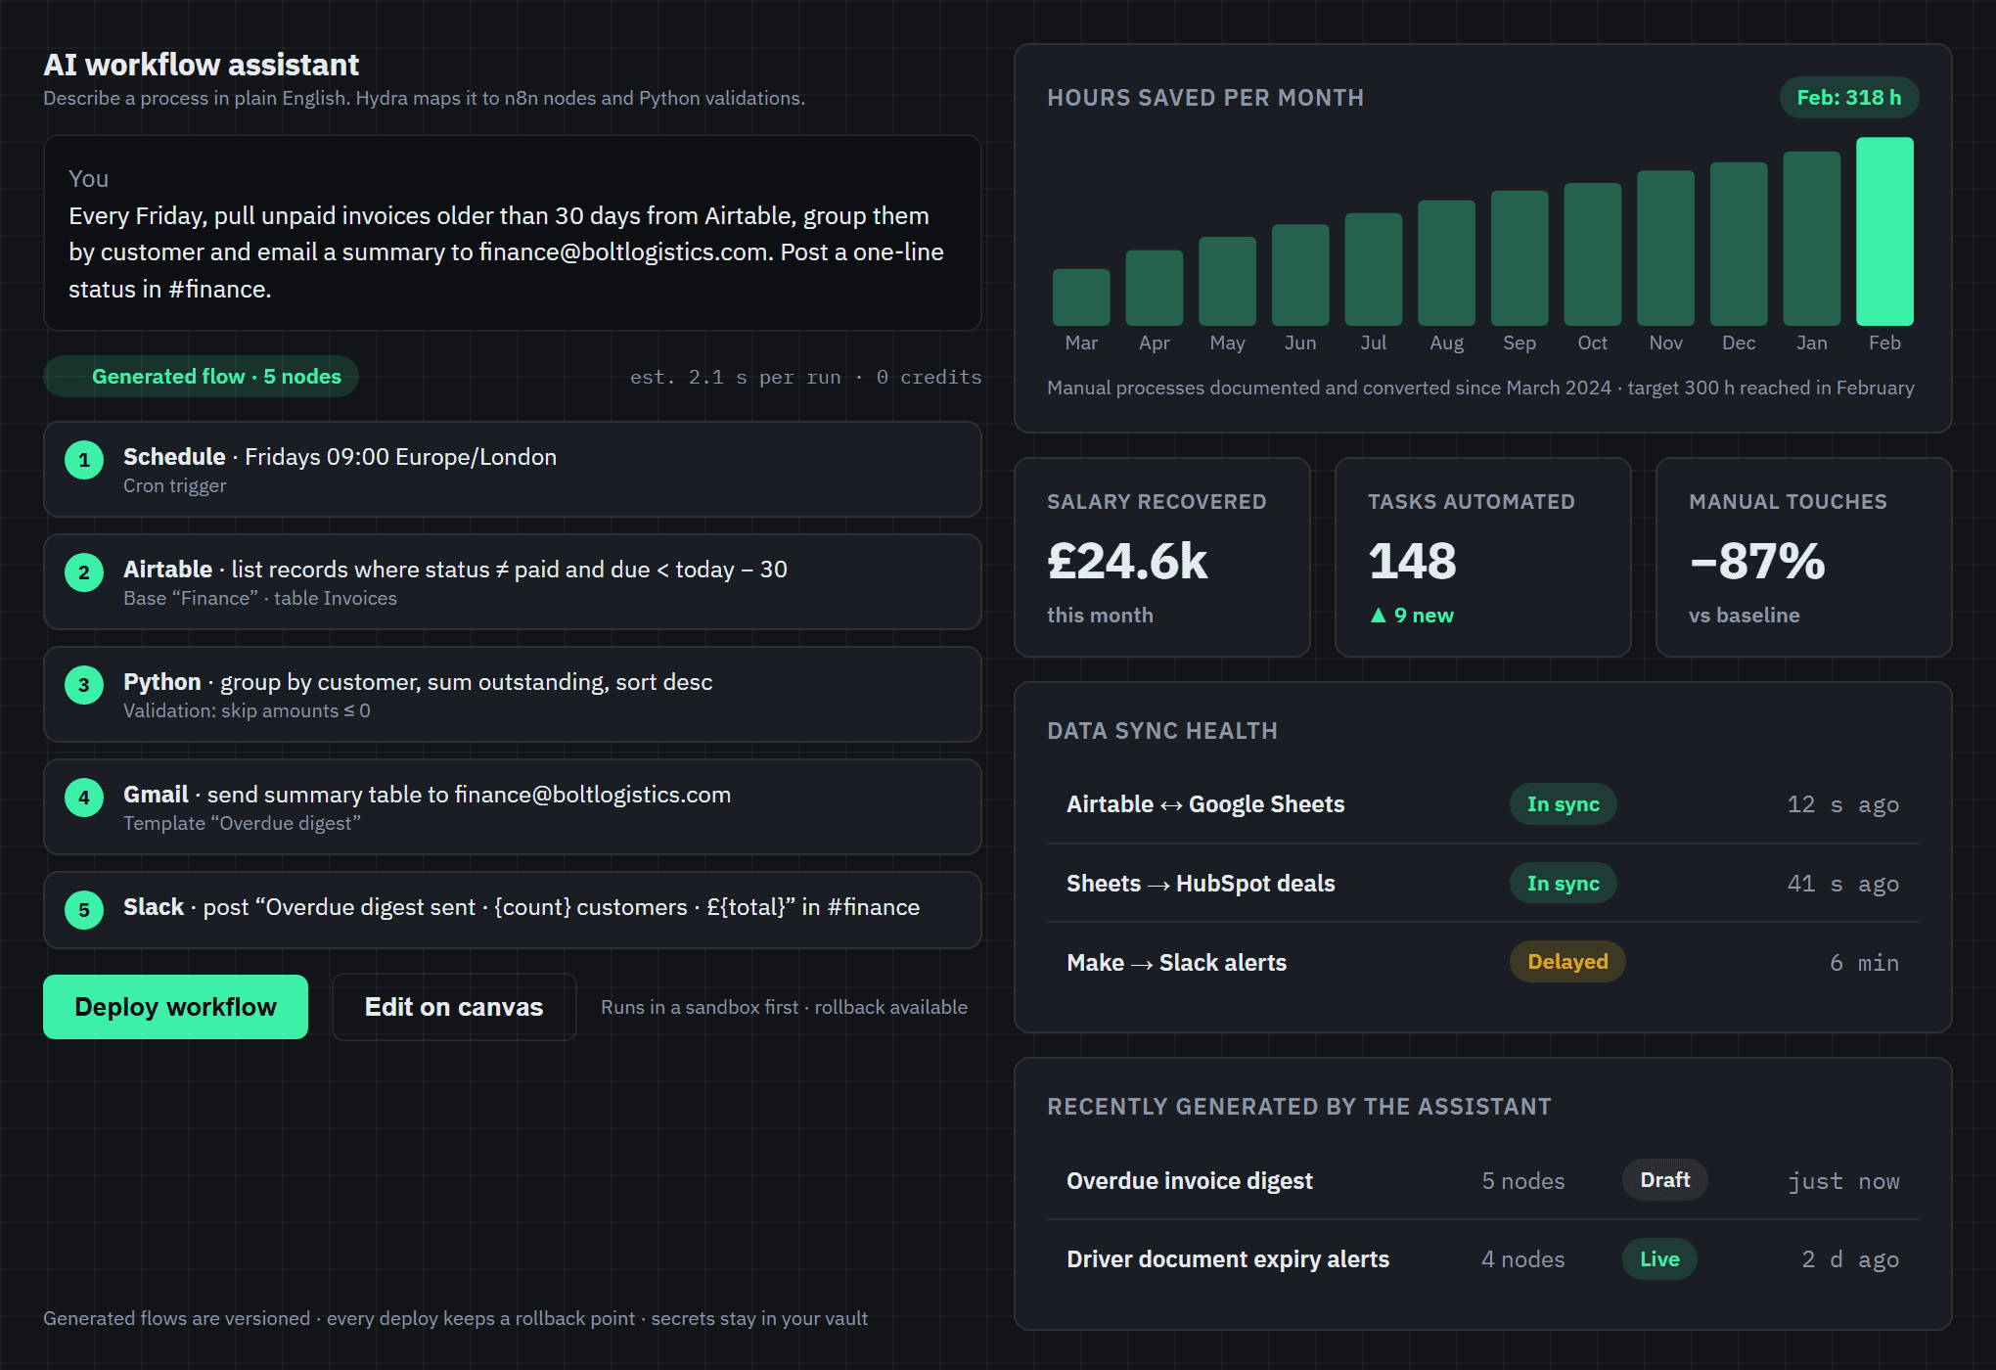Click the Deploy workflow button
Screen dimensions: 1996x1370
(175, 1007)
